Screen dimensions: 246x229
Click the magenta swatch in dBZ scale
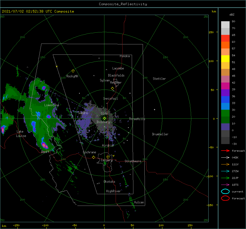tap(225, 86)
